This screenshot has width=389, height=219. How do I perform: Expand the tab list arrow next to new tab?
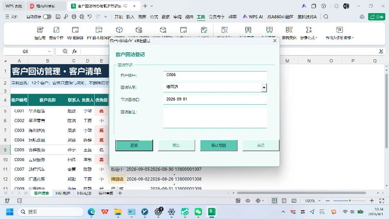coord(152,6)
